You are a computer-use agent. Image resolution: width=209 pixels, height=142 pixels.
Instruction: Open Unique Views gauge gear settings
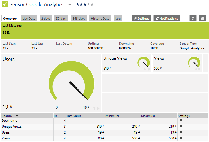[149, 69]
